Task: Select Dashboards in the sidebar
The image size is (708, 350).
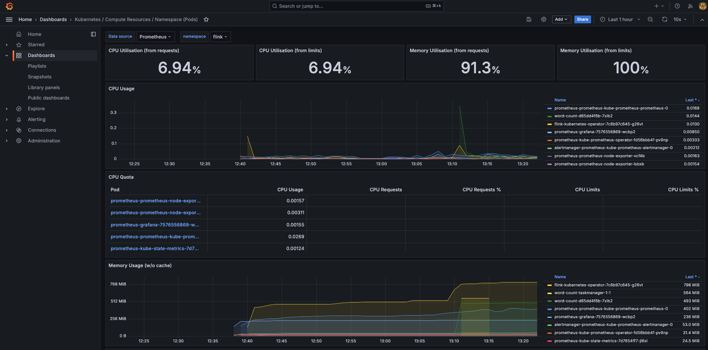Action: 41,55
